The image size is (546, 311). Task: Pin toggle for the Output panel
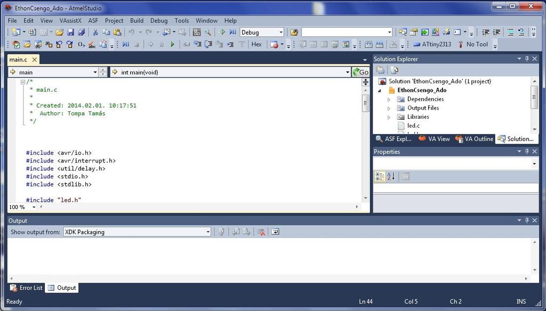point(527,220)
